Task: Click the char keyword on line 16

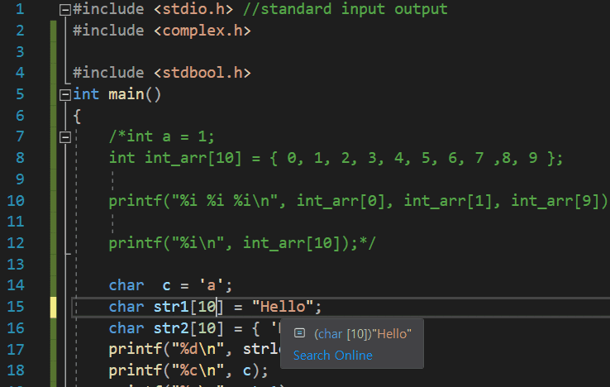Action: (x=126, y=328)
